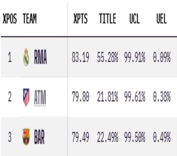The width and height of the screenshot is (177, 156).
Task: Select RMA's 55.28% title probability
Action: (x=108, y=57)
